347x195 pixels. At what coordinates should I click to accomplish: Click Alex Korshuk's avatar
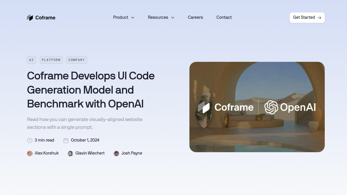coord(30,153)
